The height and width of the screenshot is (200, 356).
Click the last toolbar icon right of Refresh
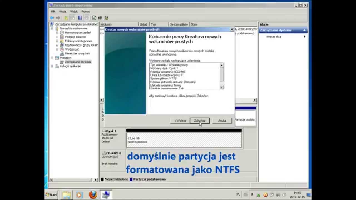[x=106, y=18]
